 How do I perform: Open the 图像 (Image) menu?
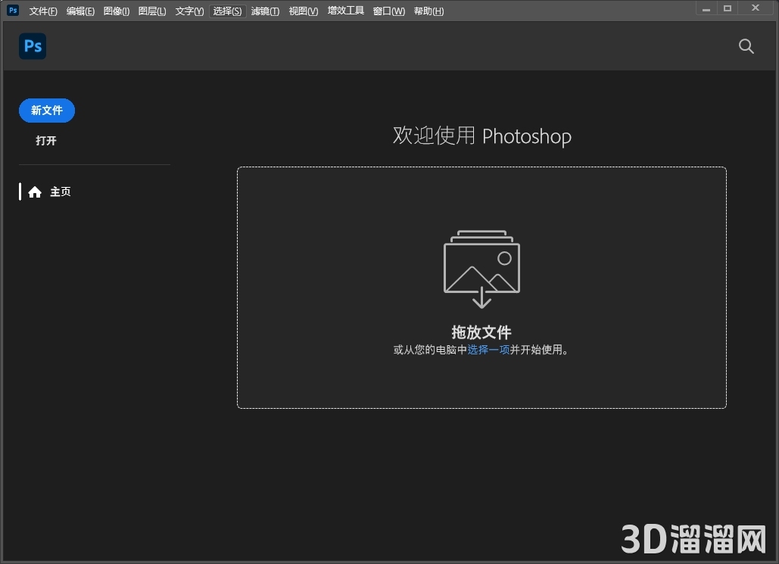(116, 11)
